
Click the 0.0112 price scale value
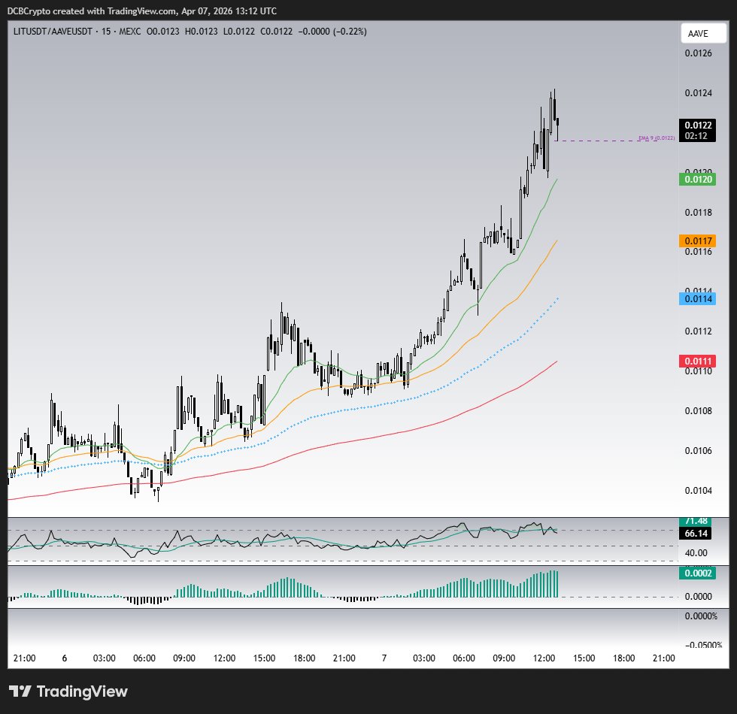[x=698, y=331]
